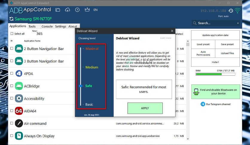250x145 pixels.
Task: Set cleaning level to Maximal
Action: pos(92,49)
